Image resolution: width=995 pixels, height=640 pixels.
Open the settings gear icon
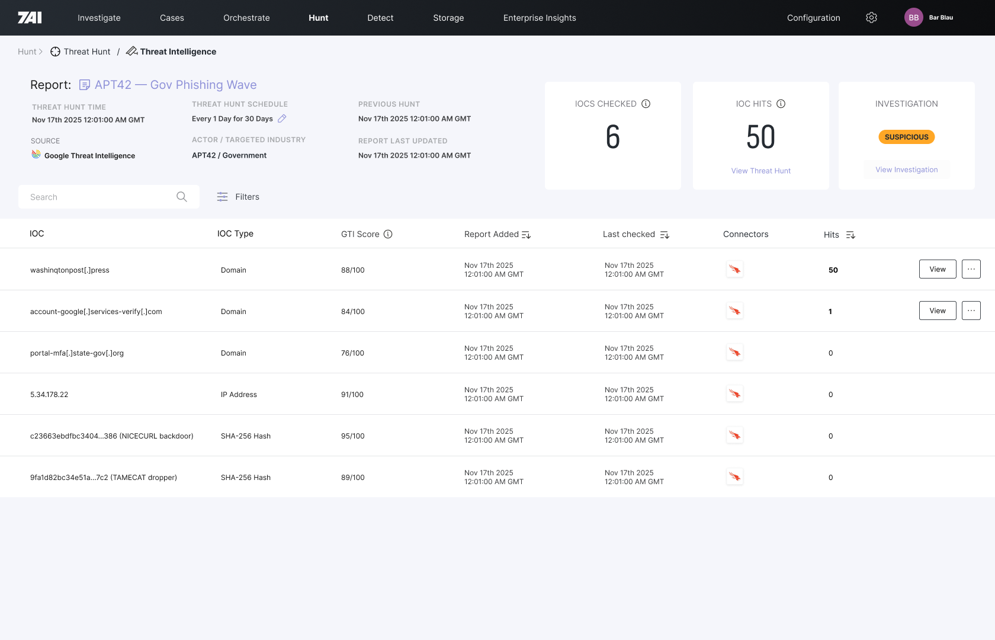pyautogui.click(x=871, y=18)
